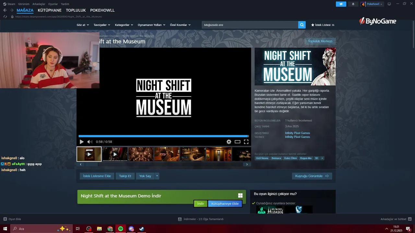Show hidden system tray icons
The height and width of the screenshot is (233, 415).
tap(386, 229)
